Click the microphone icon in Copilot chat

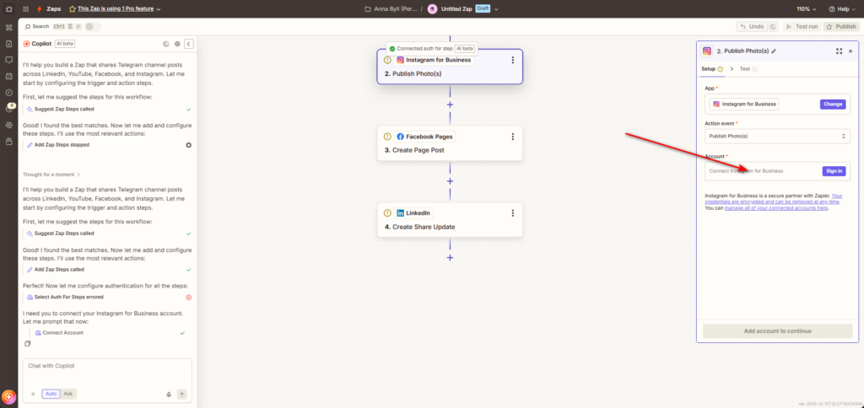(x=170, y=394)
